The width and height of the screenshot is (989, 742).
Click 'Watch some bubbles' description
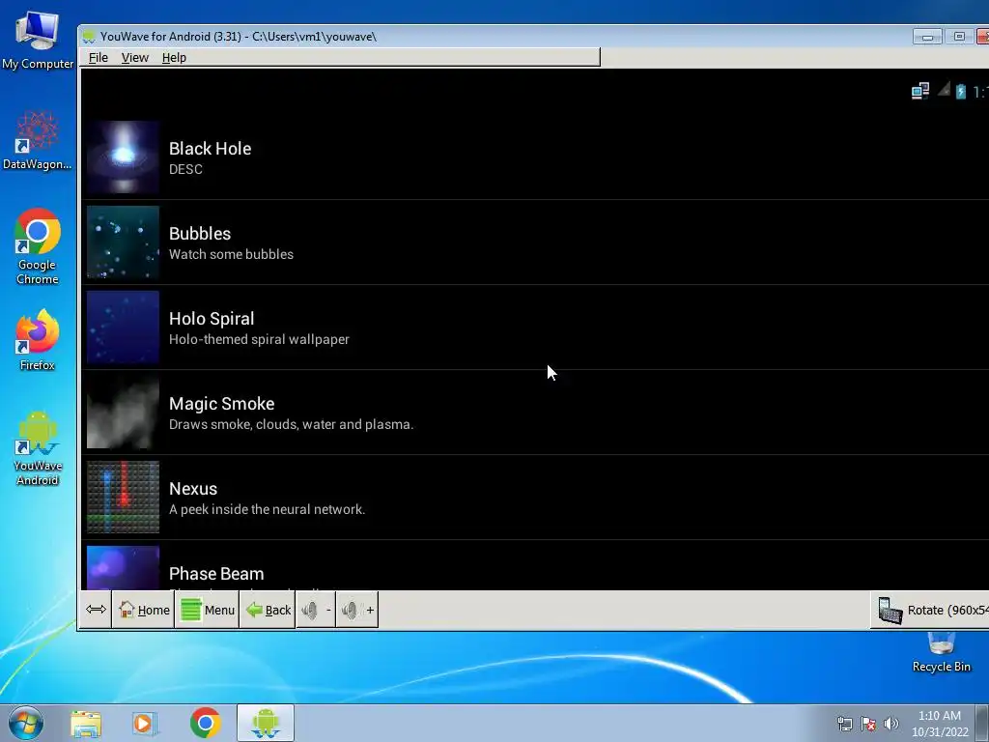pyautogui.click(x=231, y=254)
